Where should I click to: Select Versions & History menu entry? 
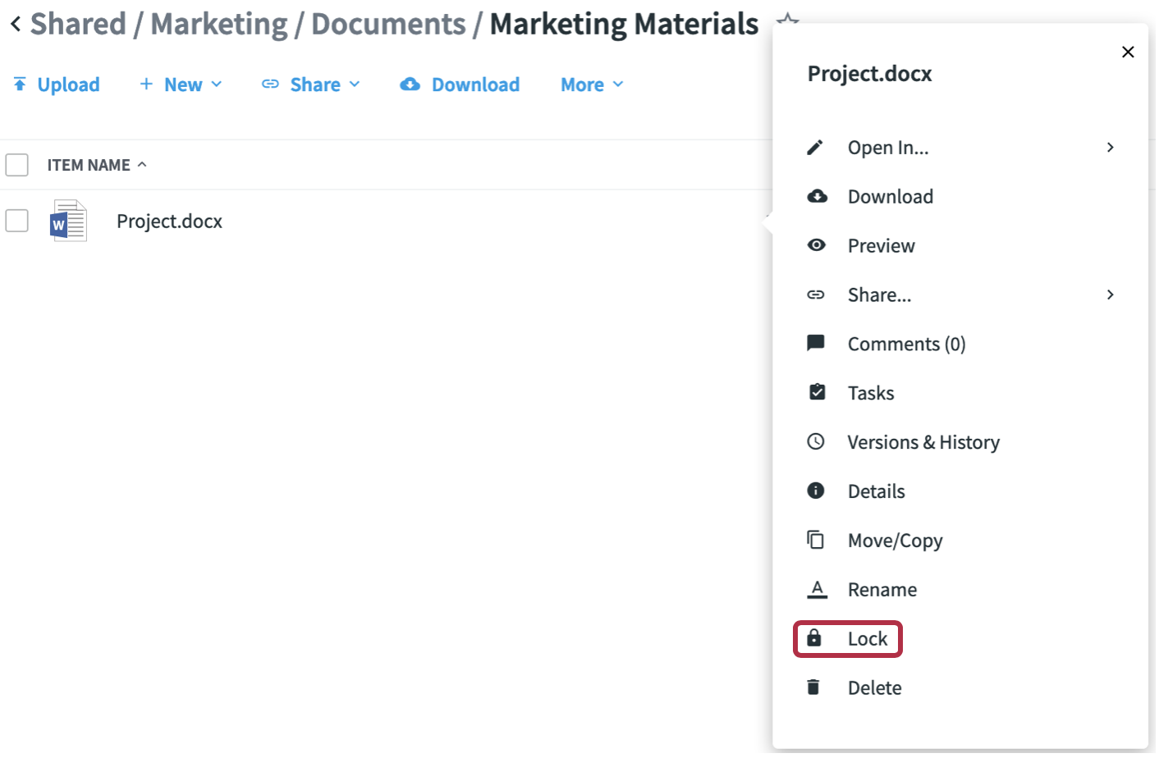[926, 443]
